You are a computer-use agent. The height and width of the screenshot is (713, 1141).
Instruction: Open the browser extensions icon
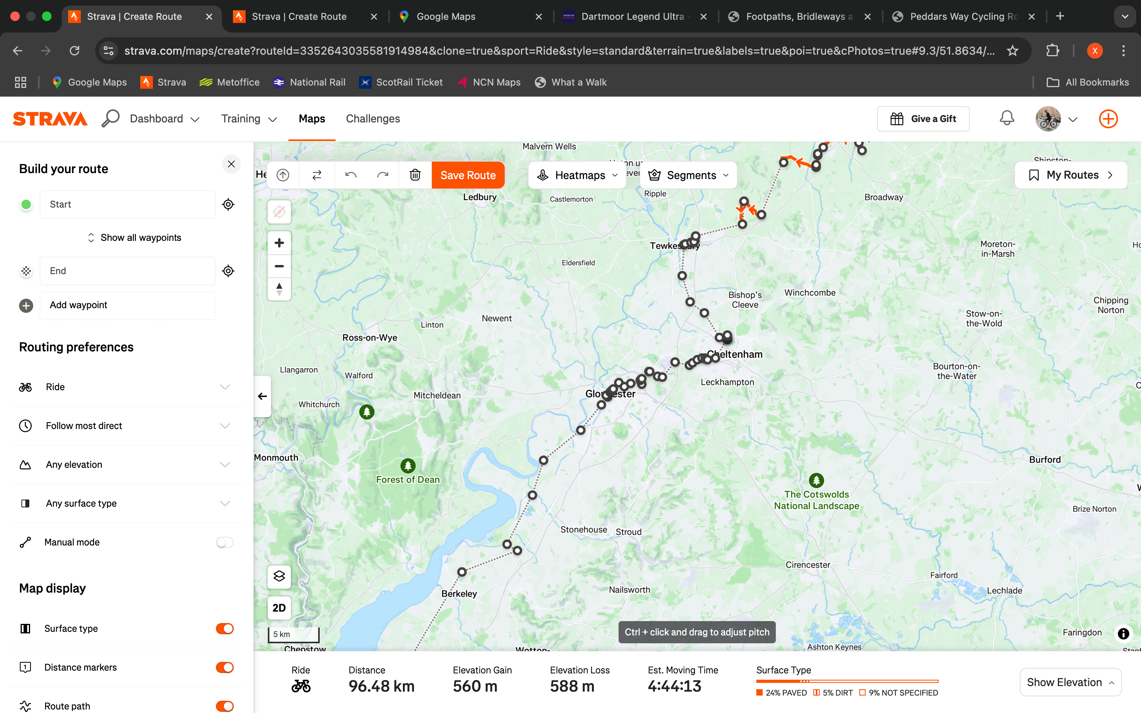(1052, 50)
